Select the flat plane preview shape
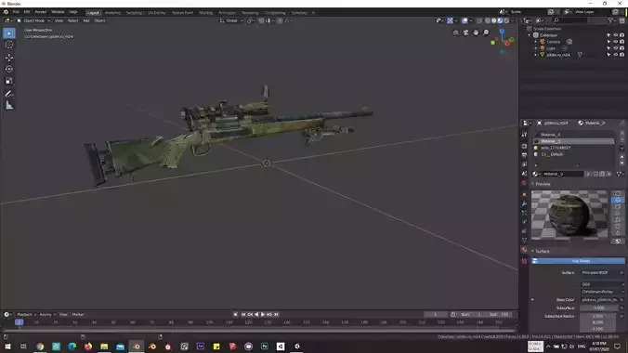 click(x=617, y=193)
